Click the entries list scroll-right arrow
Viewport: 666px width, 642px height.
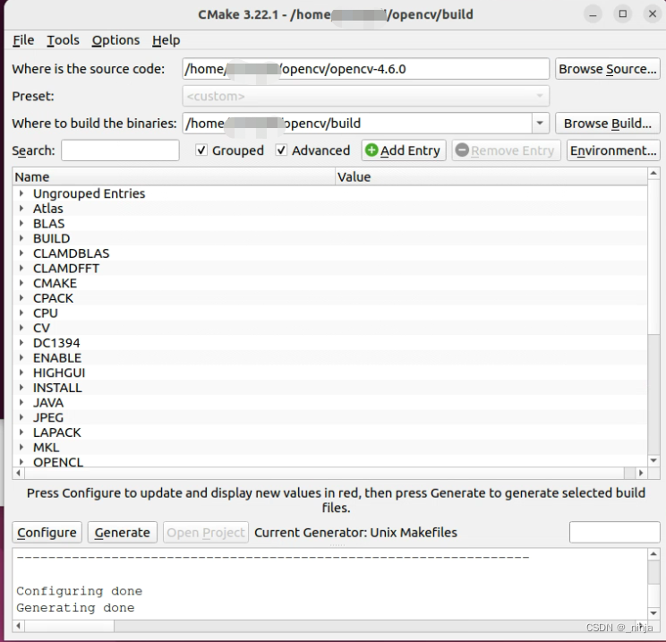(x=641, y=473)
